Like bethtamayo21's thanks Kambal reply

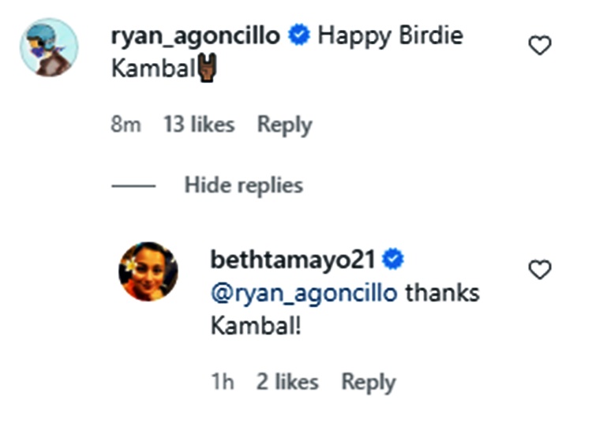pos(540,271)
